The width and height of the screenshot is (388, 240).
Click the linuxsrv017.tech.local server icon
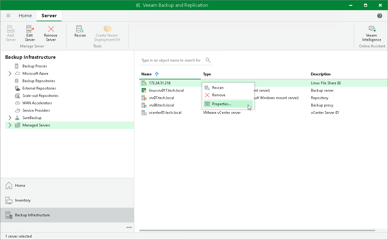click(144, 90)
